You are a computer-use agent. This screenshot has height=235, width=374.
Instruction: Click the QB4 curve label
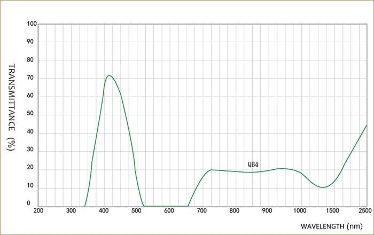[253, 164]
